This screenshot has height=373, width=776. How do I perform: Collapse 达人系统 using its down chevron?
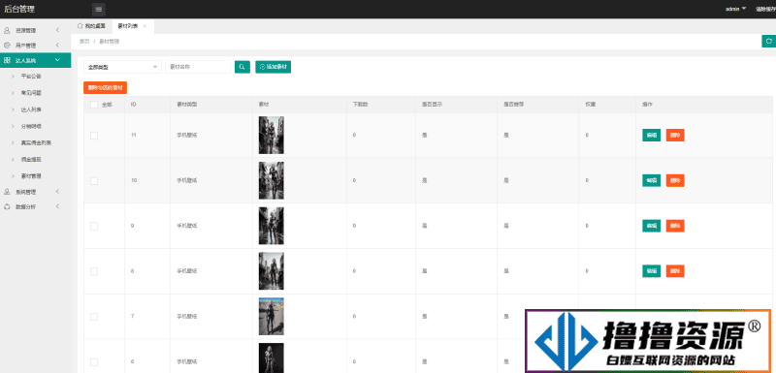point(57,60)
